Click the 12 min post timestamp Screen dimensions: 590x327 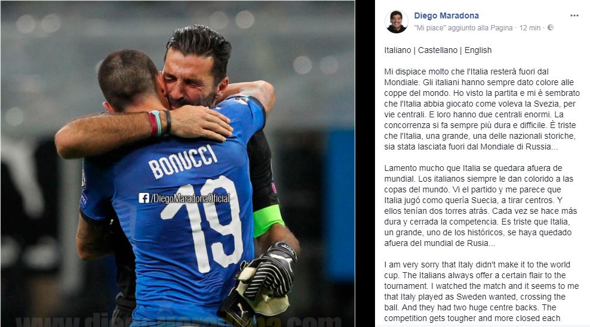click(530, 28)
